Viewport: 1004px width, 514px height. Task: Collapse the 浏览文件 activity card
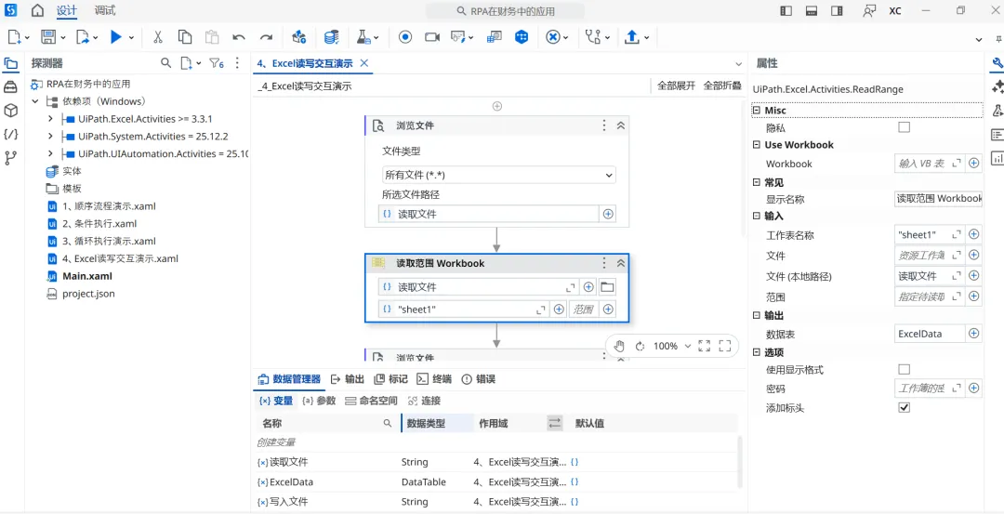click(x=620, y=125)
